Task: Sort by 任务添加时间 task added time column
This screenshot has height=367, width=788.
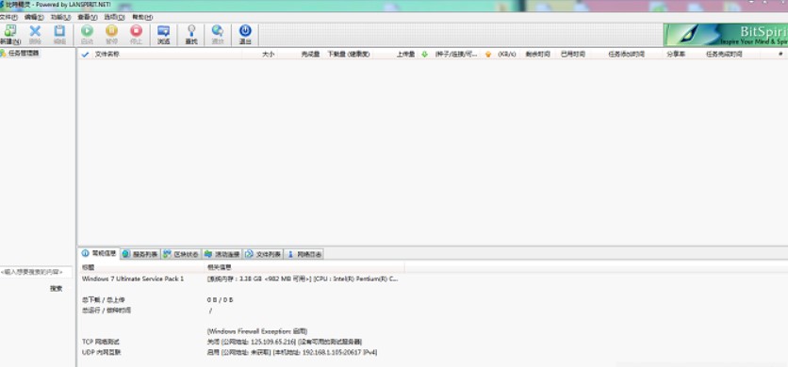Action: tap(626, 55)
